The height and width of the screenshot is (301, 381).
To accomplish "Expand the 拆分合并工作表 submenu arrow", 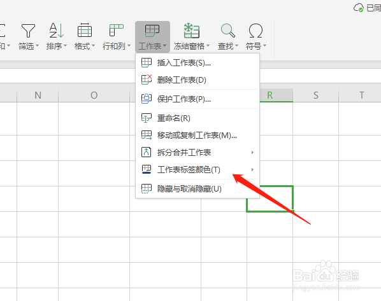I will pyautogui.click(x=252, y=152).
